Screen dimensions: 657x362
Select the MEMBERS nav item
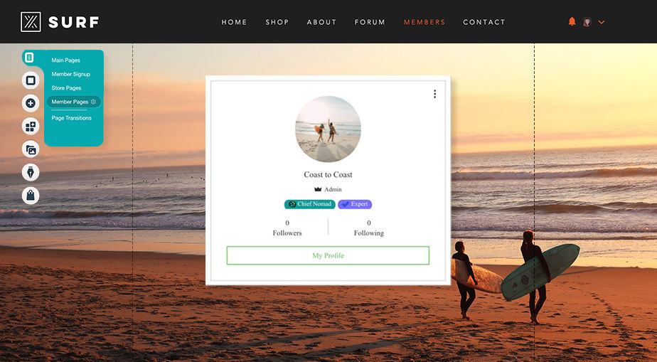tap(424, 22)
